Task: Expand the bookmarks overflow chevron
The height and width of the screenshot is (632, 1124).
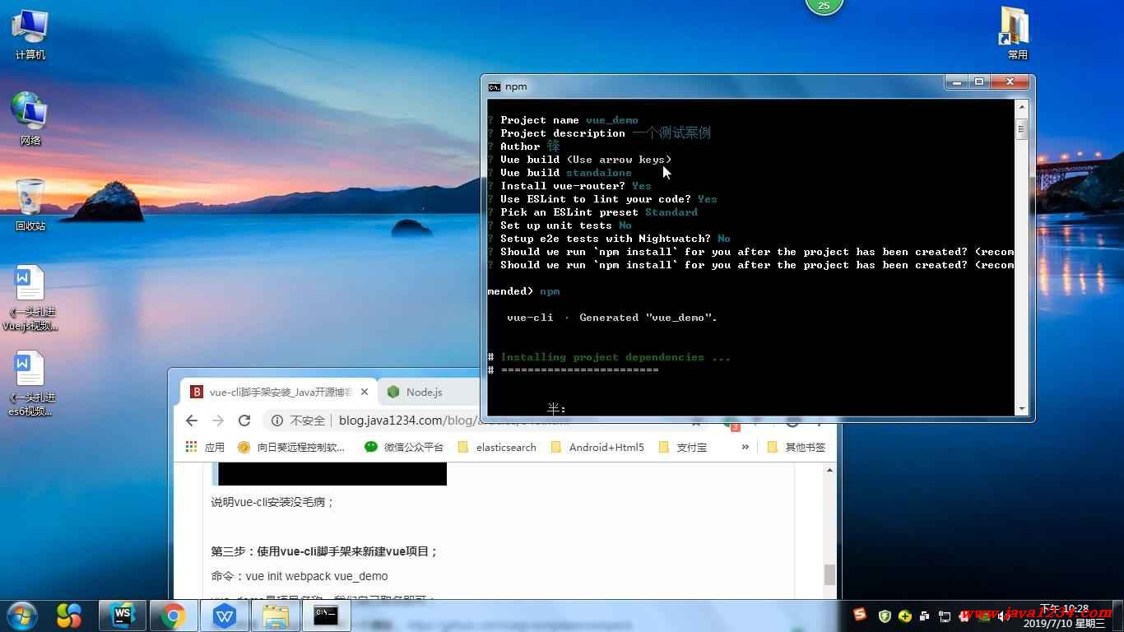Action: click(745, 447)
